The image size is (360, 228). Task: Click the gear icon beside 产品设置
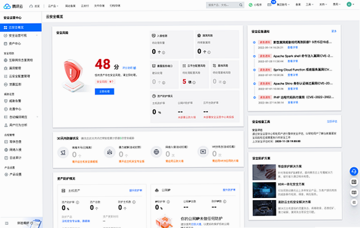click(x=6, y=175)
